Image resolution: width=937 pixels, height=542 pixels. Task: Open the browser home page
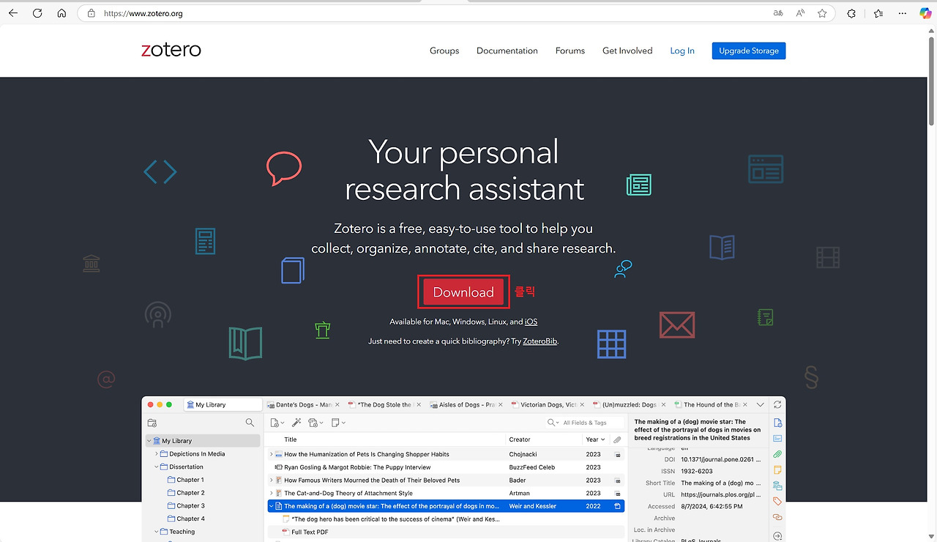[61, 13]
